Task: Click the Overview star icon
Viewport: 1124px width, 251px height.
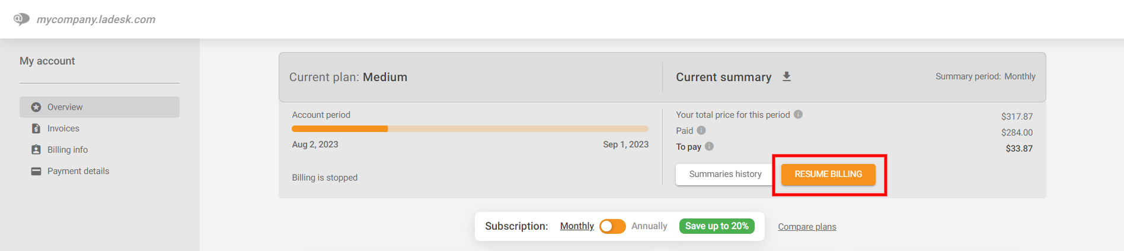Action: tap(36, 107)
